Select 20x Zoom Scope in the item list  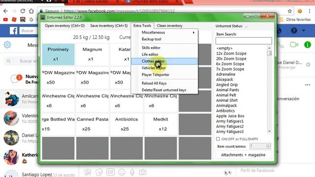[231, 59]
